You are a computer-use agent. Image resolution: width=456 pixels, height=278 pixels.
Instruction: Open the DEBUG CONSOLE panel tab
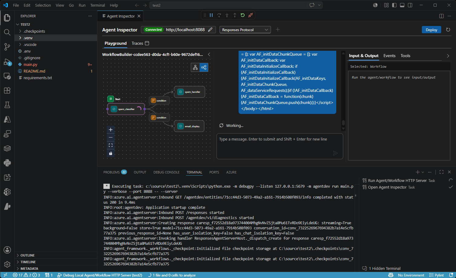[x=166, y=172]
